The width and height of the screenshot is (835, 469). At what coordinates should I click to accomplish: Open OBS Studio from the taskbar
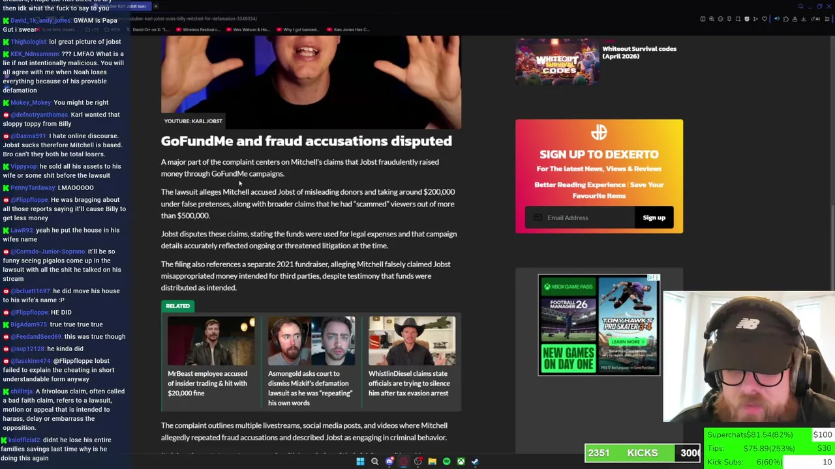[418, 461]
